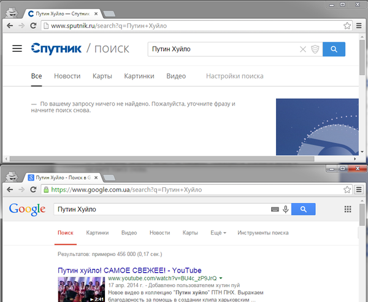
Task: Click the YouTube video thumbnail
Action: coord(81,289)
